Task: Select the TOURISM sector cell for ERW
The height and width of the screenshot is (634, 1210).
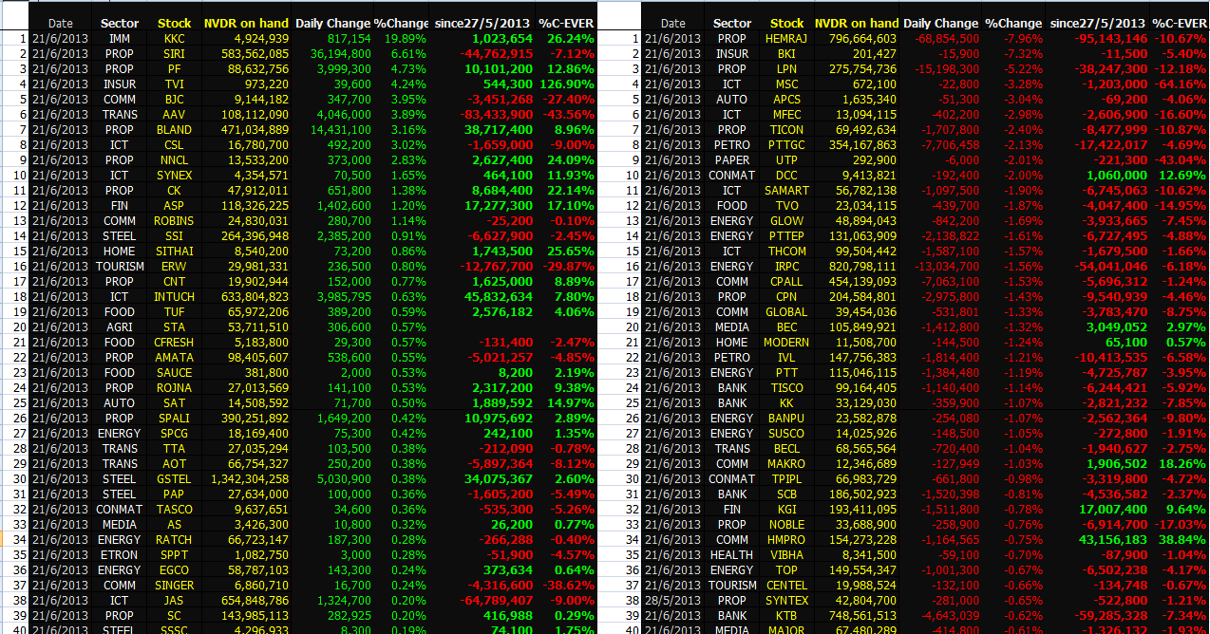Action: pos(120,267)
